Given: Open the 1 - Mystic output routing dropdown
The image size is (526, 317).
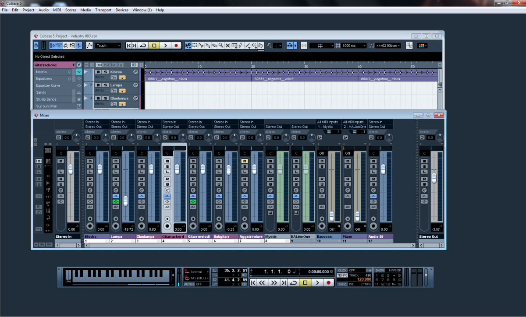Looking at the screenshot, I should [x=329, y=127].
